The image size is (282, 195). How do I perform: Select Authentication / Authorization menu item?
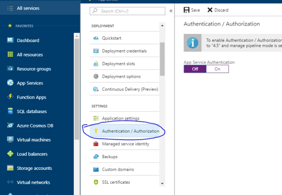click(125, 131)
